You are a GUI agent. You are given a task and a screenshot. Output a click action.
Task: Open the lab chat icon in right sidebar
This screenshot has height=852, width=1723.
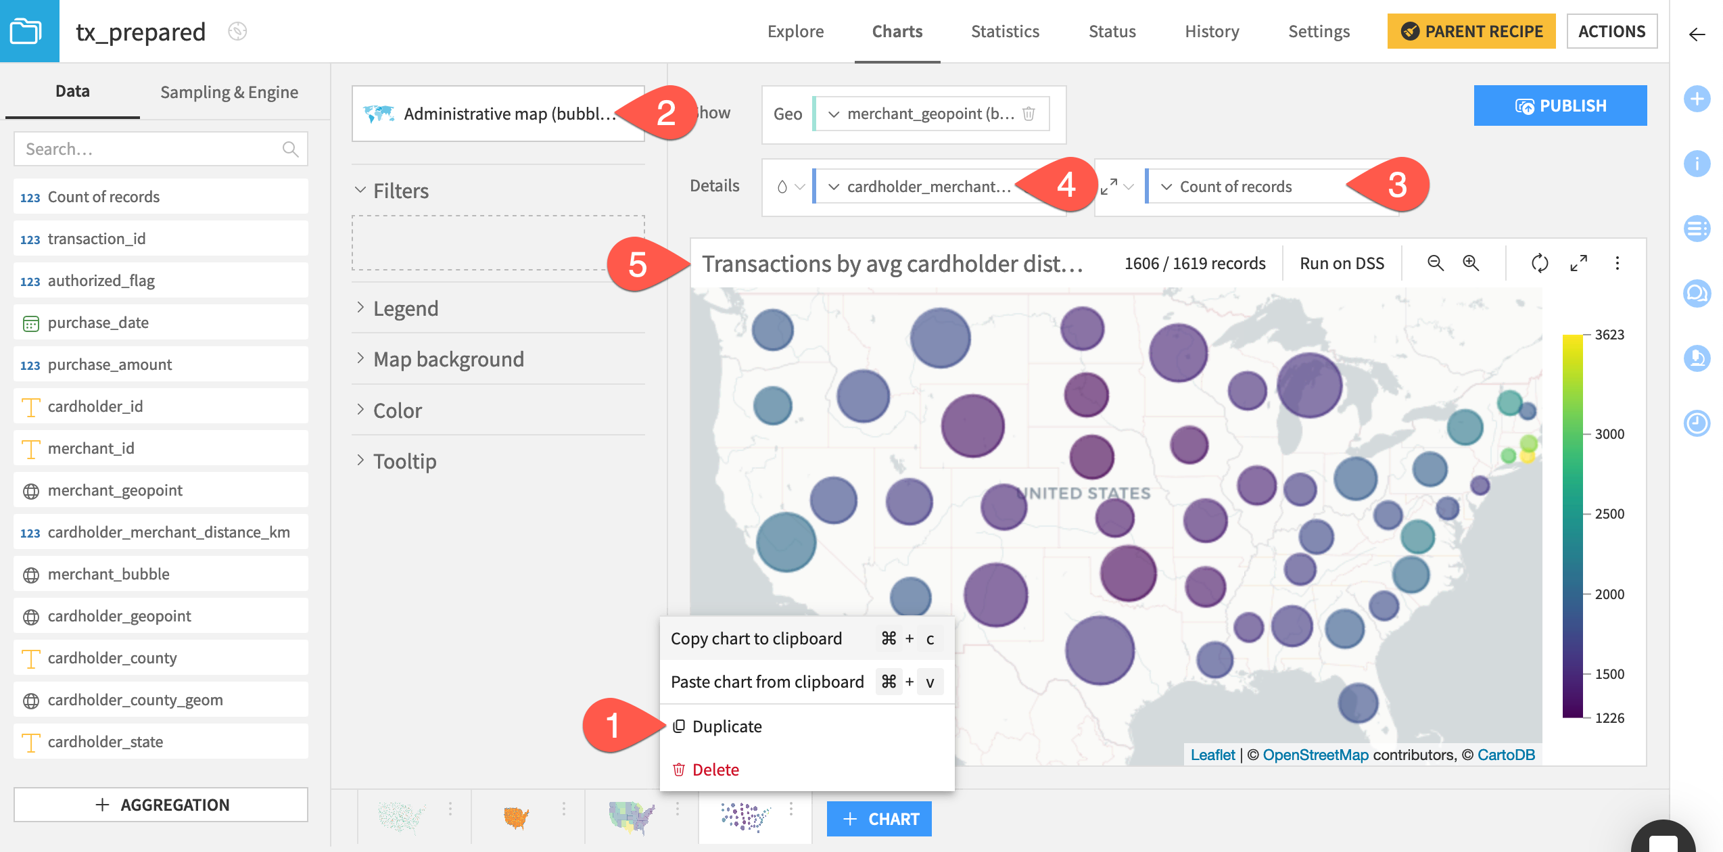(x=1697, y=358)
